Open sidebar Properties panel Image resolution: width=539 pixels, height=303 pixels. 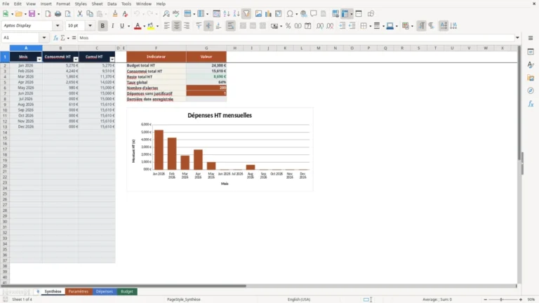point(531,52)
